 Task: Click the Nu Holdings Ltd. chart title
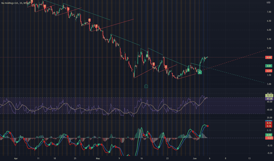point(15,3)
